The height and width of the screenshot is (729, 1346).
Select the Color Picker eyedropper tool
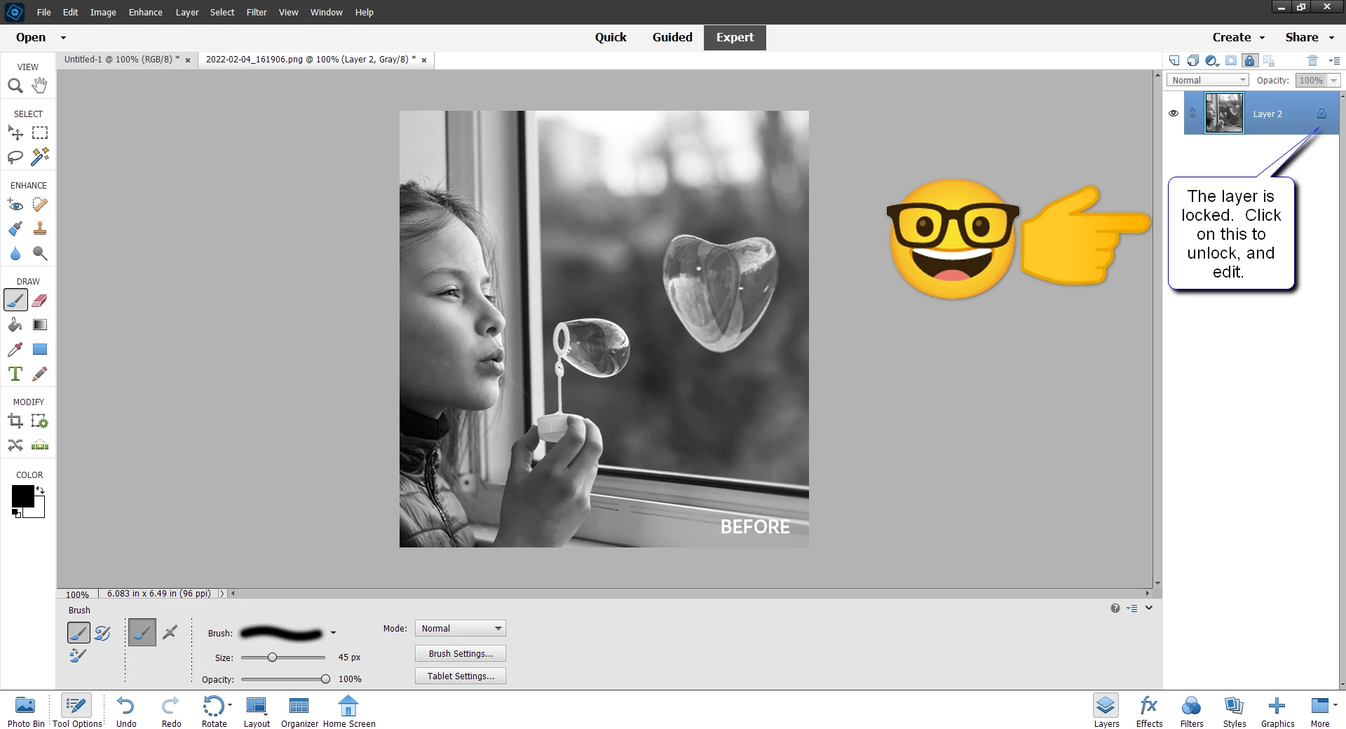(x=15, y=349)
